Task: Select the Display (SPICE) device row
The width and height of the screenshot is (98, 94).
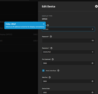Action: point(19,34)
